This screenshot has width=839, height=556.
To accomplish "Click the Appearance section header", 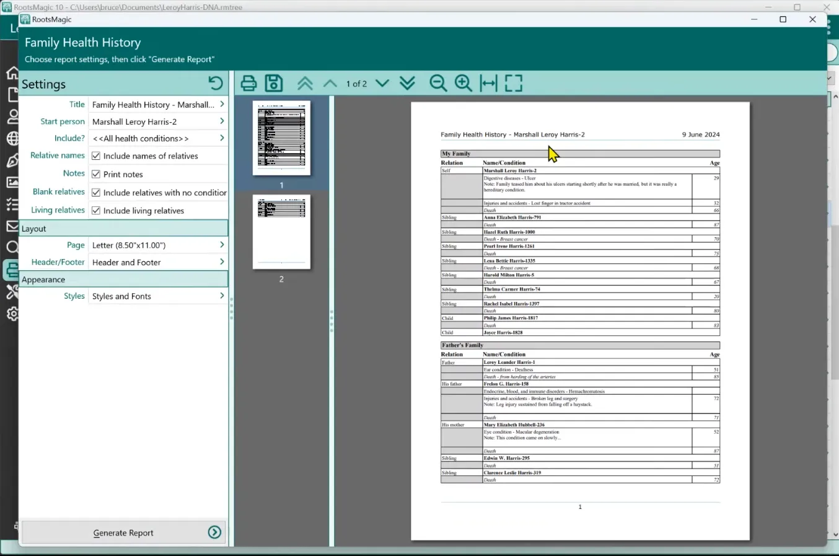I will pyautogui.click(x=123, y=280).
